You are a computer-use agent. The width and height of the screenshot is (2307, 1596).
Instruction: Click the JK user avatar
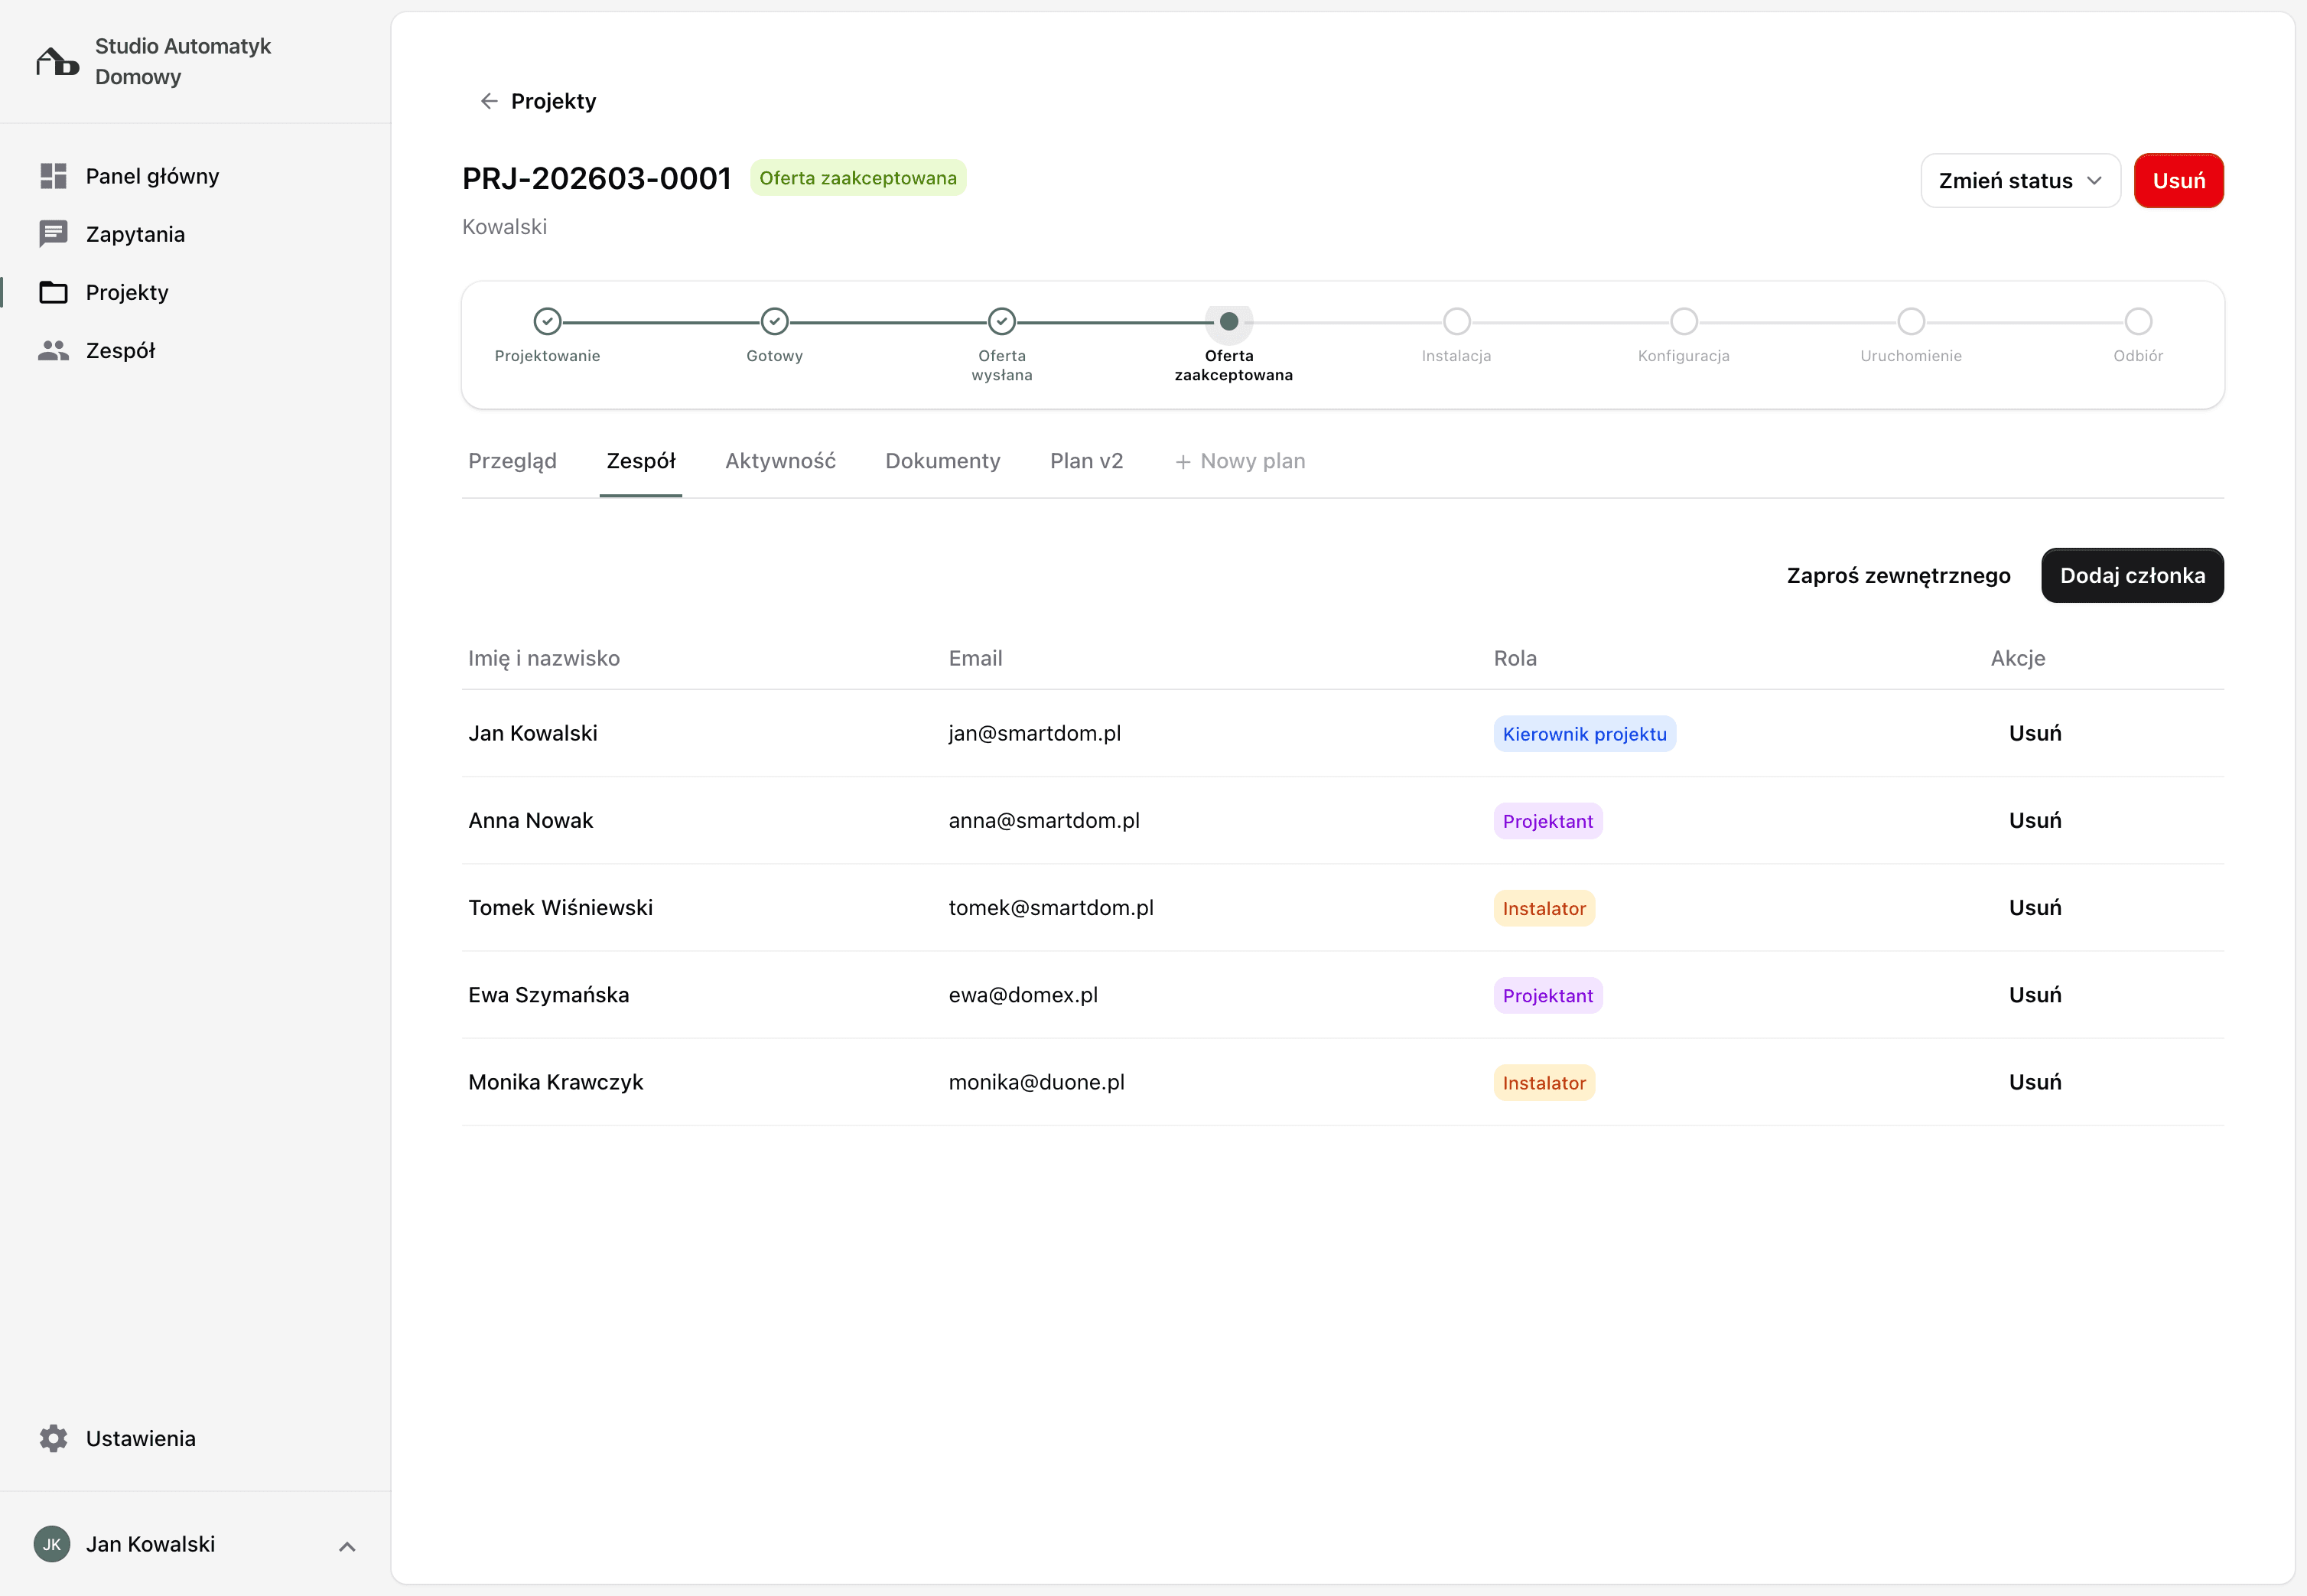click(x=52, y=1544)
